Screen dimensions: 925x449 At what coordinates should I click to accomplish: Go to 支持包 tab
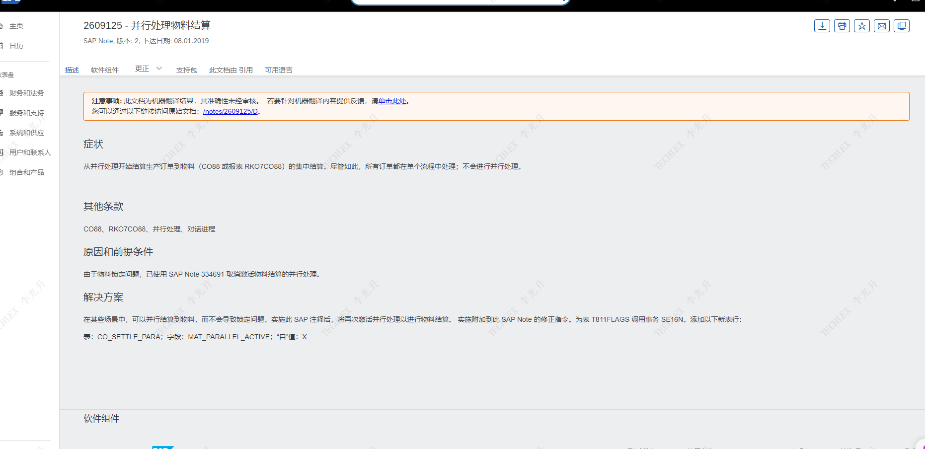(x=187, y=70)
